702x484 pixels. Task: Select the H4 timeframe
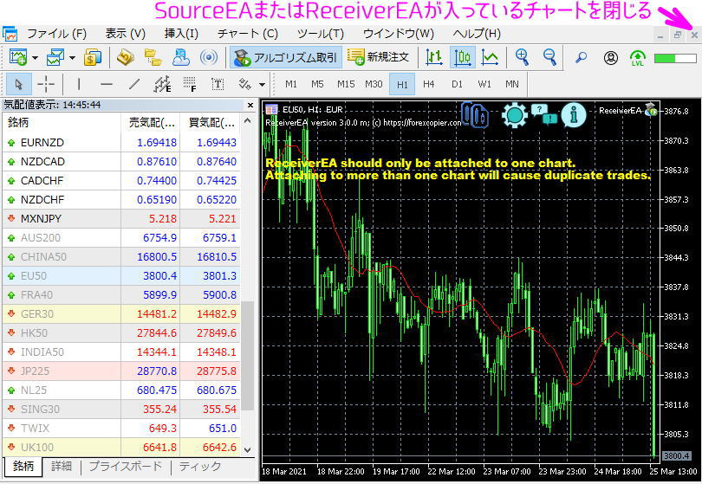(x=428, y=84)
